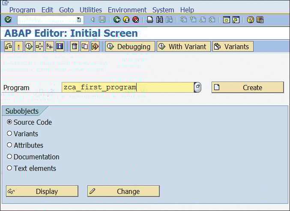Open the command field dropdown arrow
Image resolution: width=290 pixels, height=211 pixels.
(x=79, y=20)
